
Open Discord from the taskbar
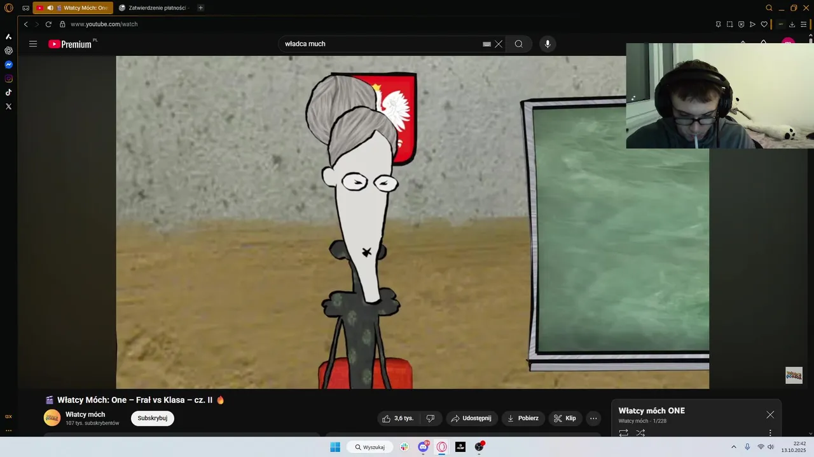tap(423, 447)
